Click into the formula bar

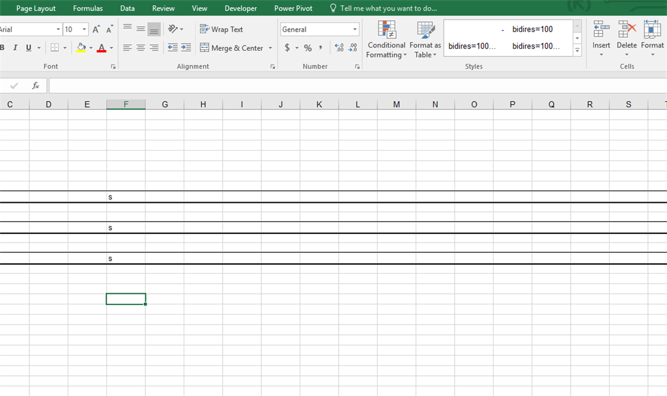point(358,86)
